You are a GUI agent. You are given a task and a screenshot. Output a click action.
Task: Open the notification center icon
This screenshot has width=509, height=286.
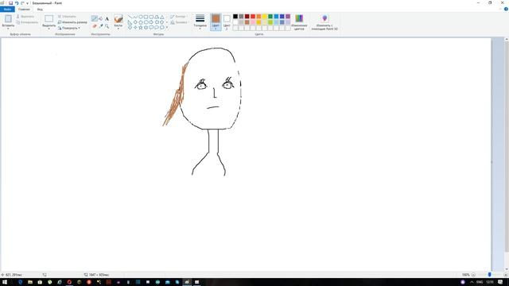pos(500,282)
